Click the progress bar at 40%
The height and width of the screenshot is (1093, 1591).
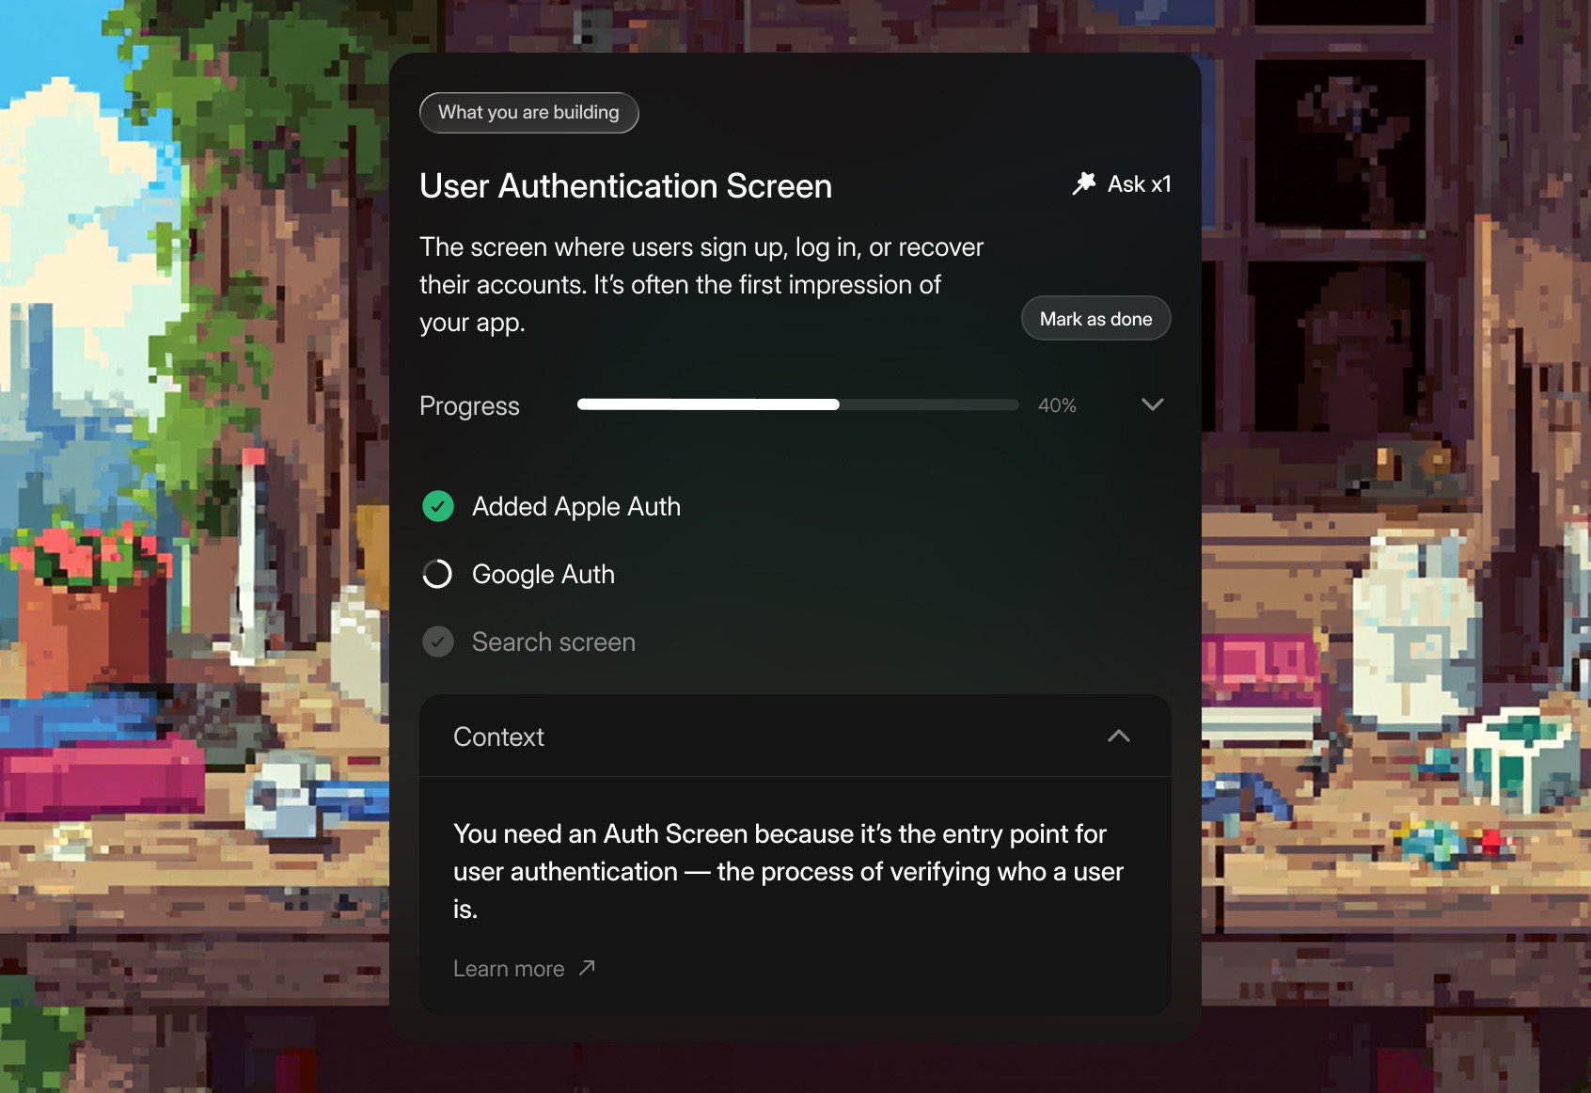797,404
